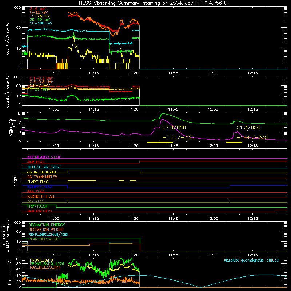Screen dimensions: 291x291
Task: Click the C7.6/656 flare annotation
Action: pos(174,128)
